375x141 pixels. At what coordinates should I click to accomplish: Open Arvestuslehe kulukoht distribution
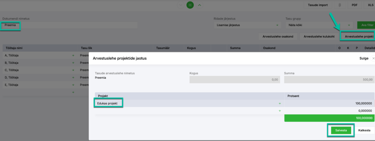pos(319,37)
